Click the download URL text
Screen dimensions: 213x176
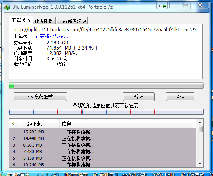pos(105,29)
